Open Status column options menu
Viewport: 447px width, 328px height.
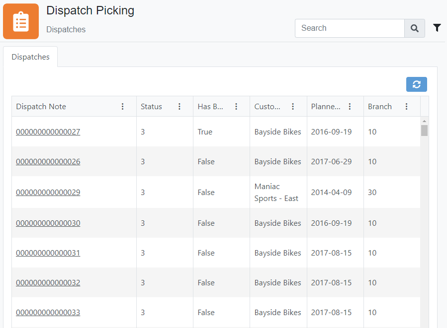click(x=179, y=107)
